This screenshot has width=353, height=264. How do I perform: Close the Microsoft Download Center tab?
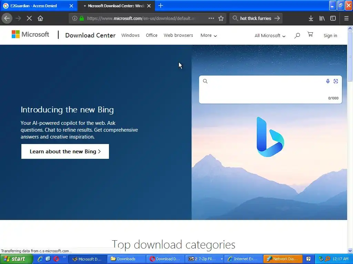click(x=149, y=6)
